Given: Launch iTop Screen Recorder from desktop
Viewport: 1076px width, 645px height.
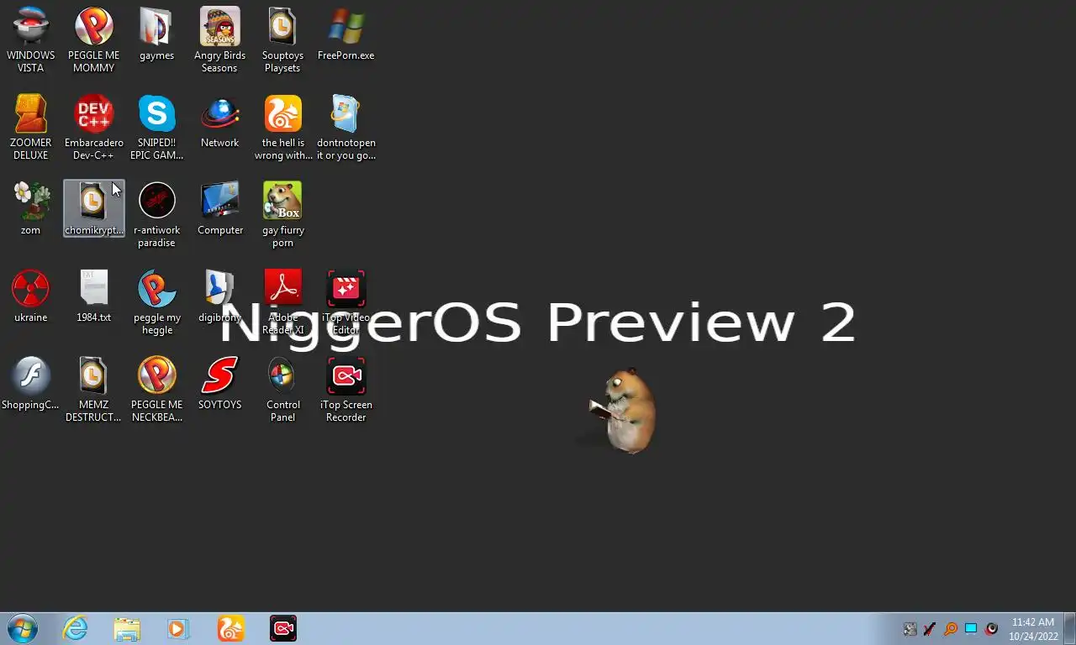Looking at the screenshot, I should pos(345,389).
